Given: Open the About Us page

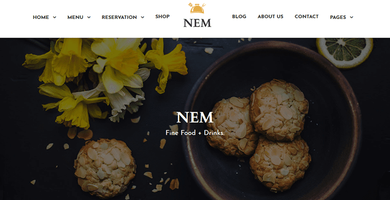Looking at the screenshot, I should (271, 17).
